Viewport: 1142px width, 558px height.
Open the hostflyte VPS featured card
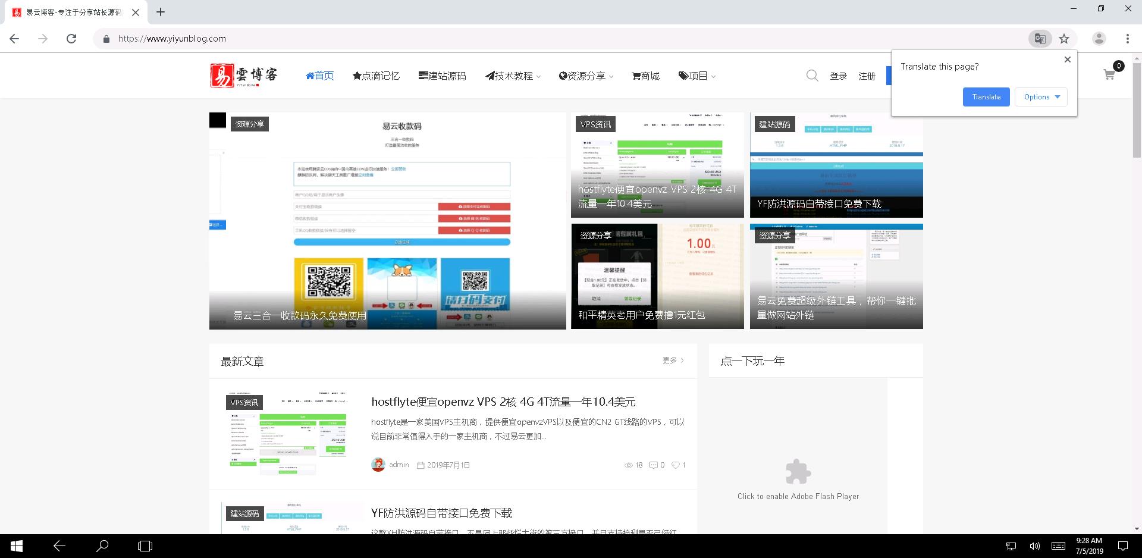tap(657, 165)
